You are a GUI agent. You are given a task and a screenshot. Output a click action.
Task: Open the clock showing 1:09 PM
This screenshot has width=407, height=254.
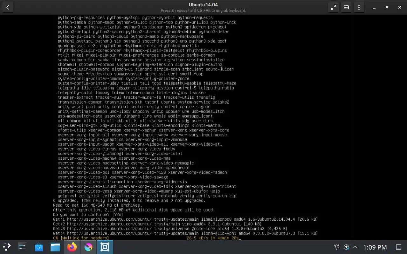pos(375,247)
